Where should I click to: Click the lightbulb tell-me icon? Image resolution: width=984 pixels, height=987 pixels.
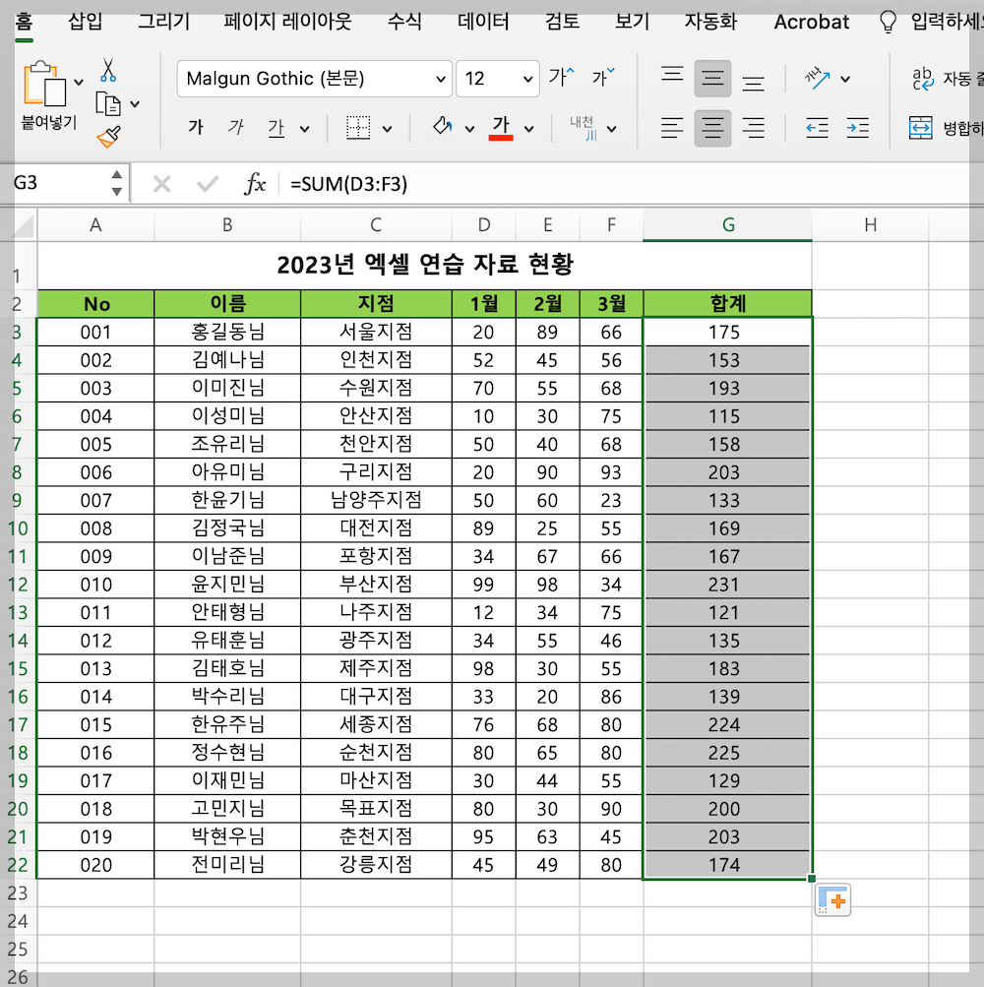[888, 22]
